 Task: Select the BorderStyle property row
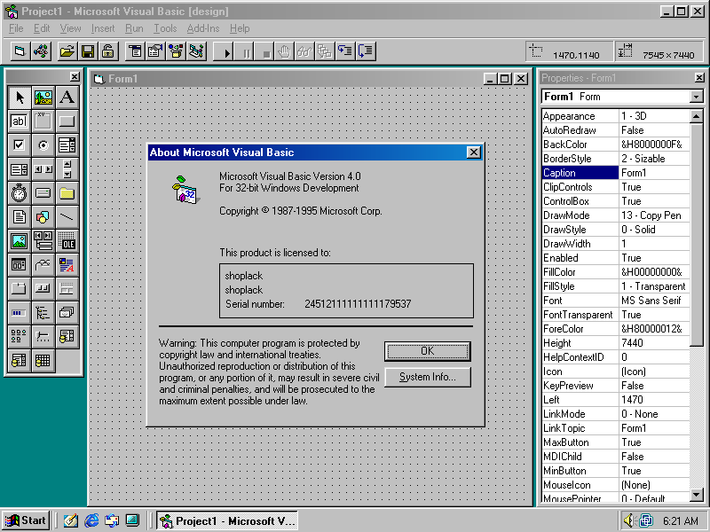616,159
